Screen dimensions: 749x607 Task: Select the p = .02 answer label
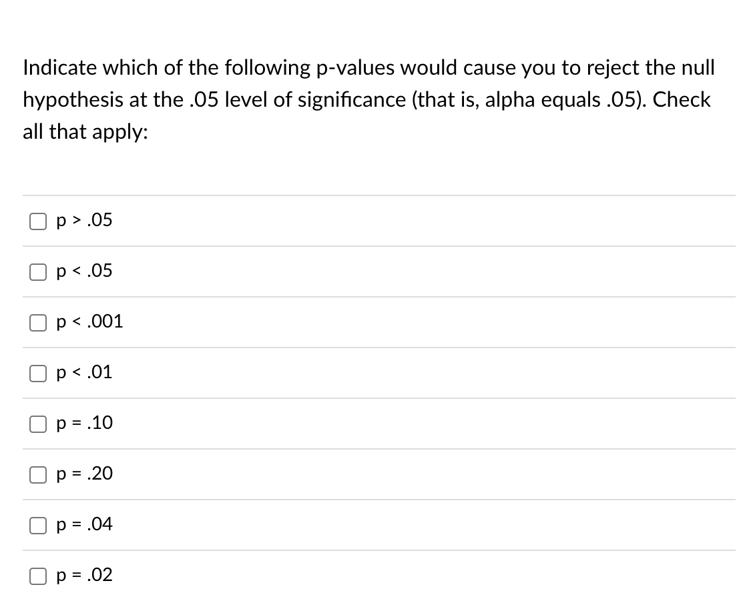84,576
